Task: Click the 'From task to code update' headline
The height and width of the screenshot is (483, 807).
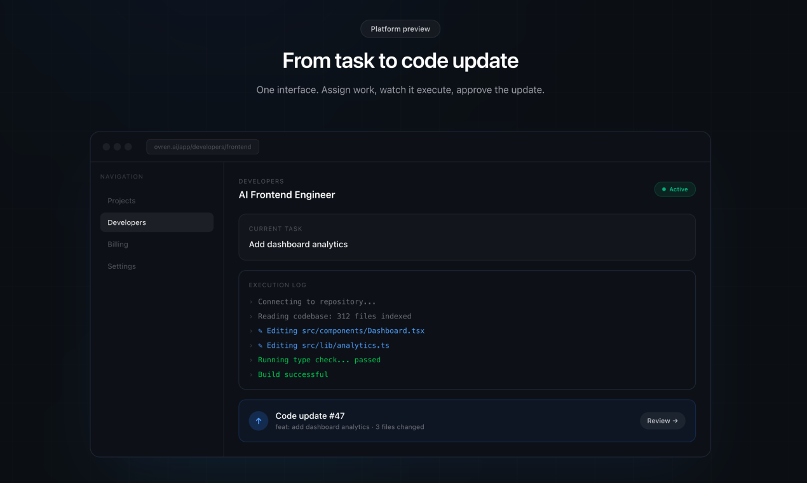Action: point(400,60)
